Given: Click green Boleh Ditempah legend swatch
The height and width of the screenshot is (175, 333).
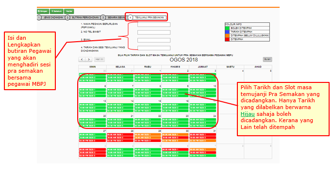Looking at the screenshot, I should pos(227,28).
